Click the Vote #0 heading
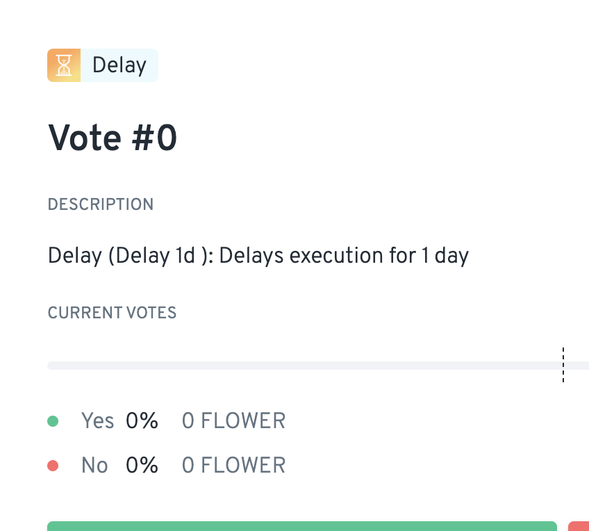 (x=113, y=138)
